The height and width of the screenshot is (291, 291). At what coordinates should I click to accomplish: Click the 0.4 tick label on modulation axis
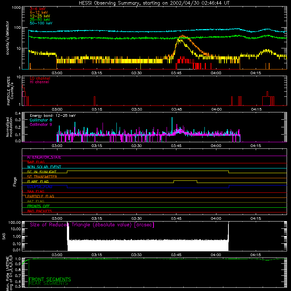(18, 113)
